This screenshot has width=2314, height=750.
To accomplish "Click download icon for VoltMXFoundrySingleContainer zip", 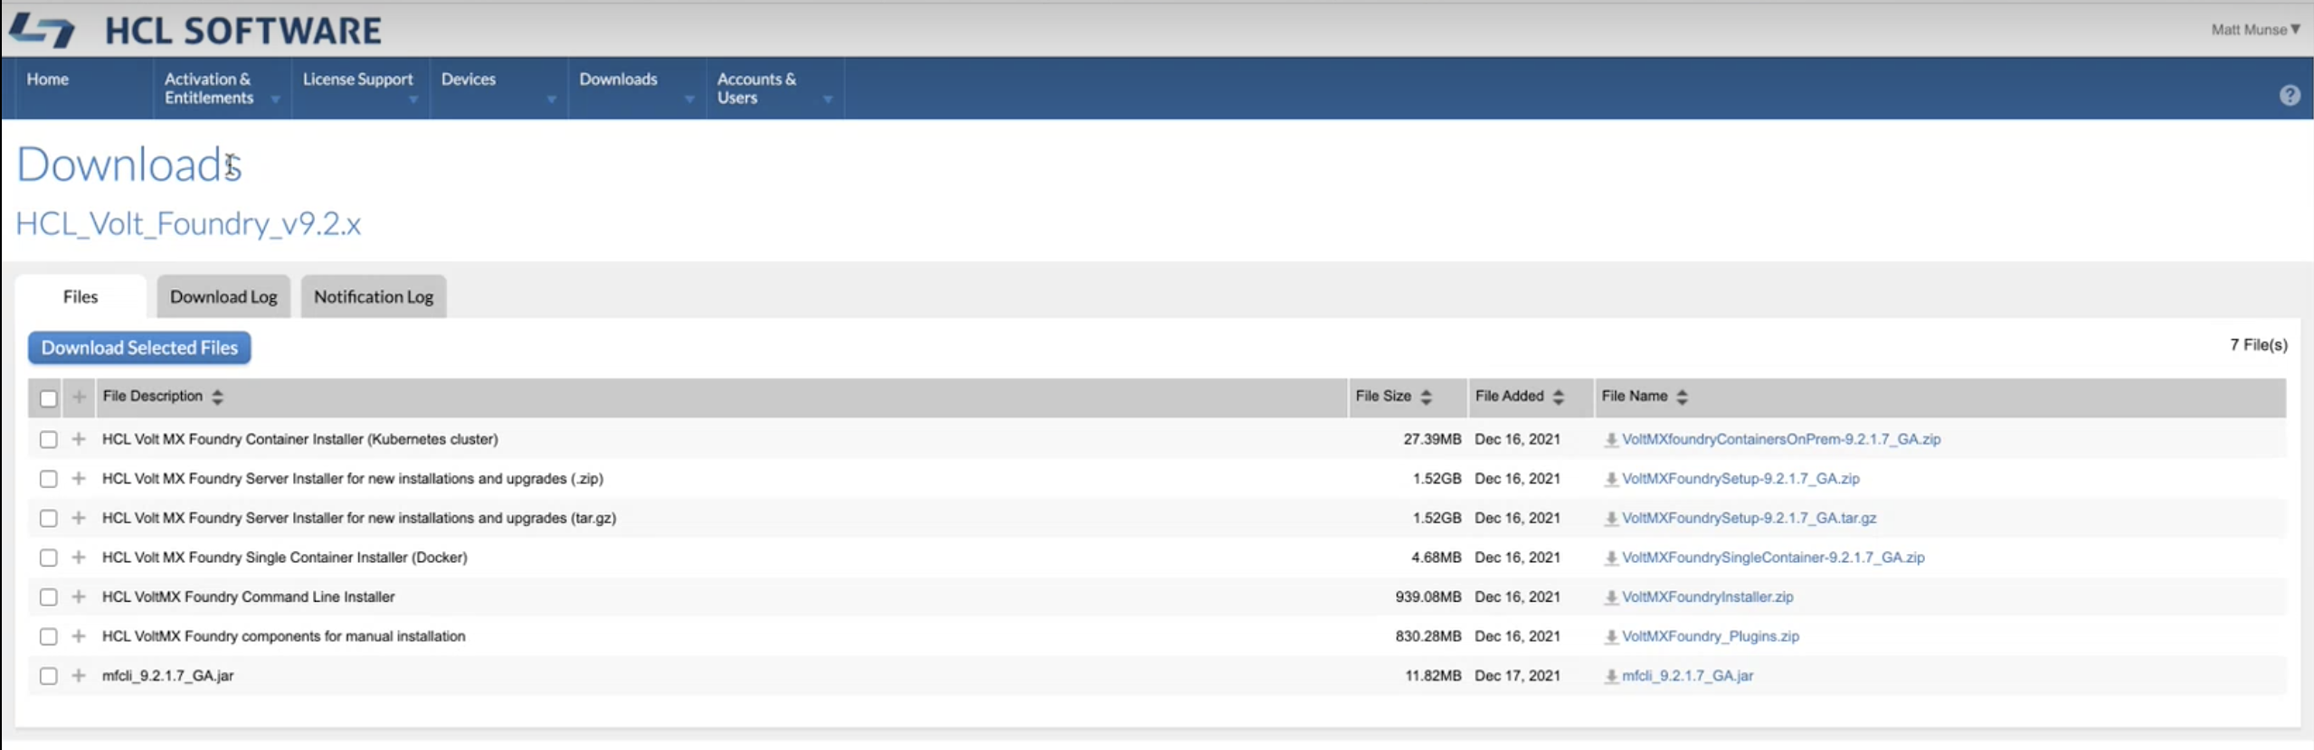I will point(1611,558).
